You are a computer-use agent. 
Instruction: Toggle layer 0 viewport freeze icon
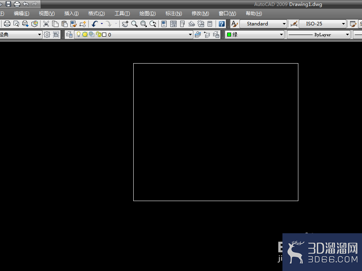tap(91, 34)
